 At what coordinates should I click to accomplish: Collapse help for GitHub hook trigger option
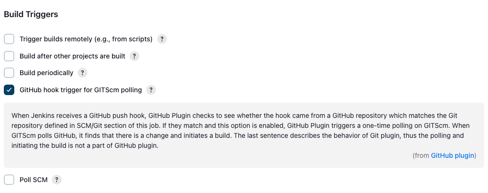pyautogui.click(x=151, y=90)
